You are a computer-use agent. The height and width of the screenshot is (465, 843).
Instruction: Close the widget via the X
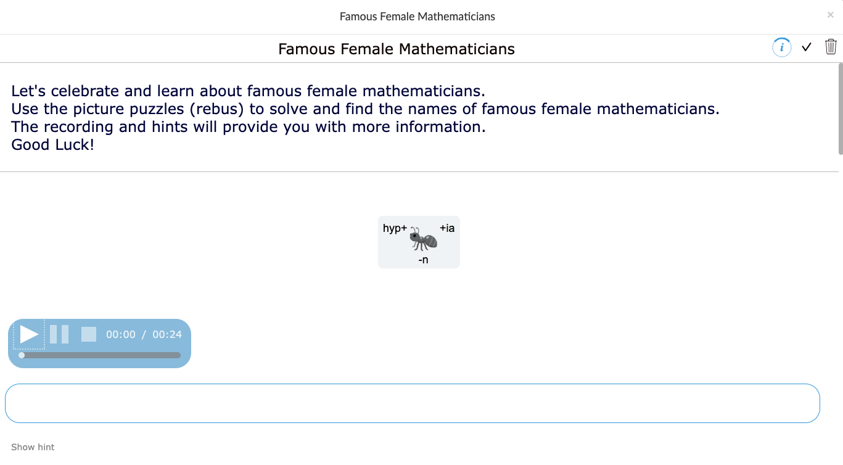(x=830, y=14)
